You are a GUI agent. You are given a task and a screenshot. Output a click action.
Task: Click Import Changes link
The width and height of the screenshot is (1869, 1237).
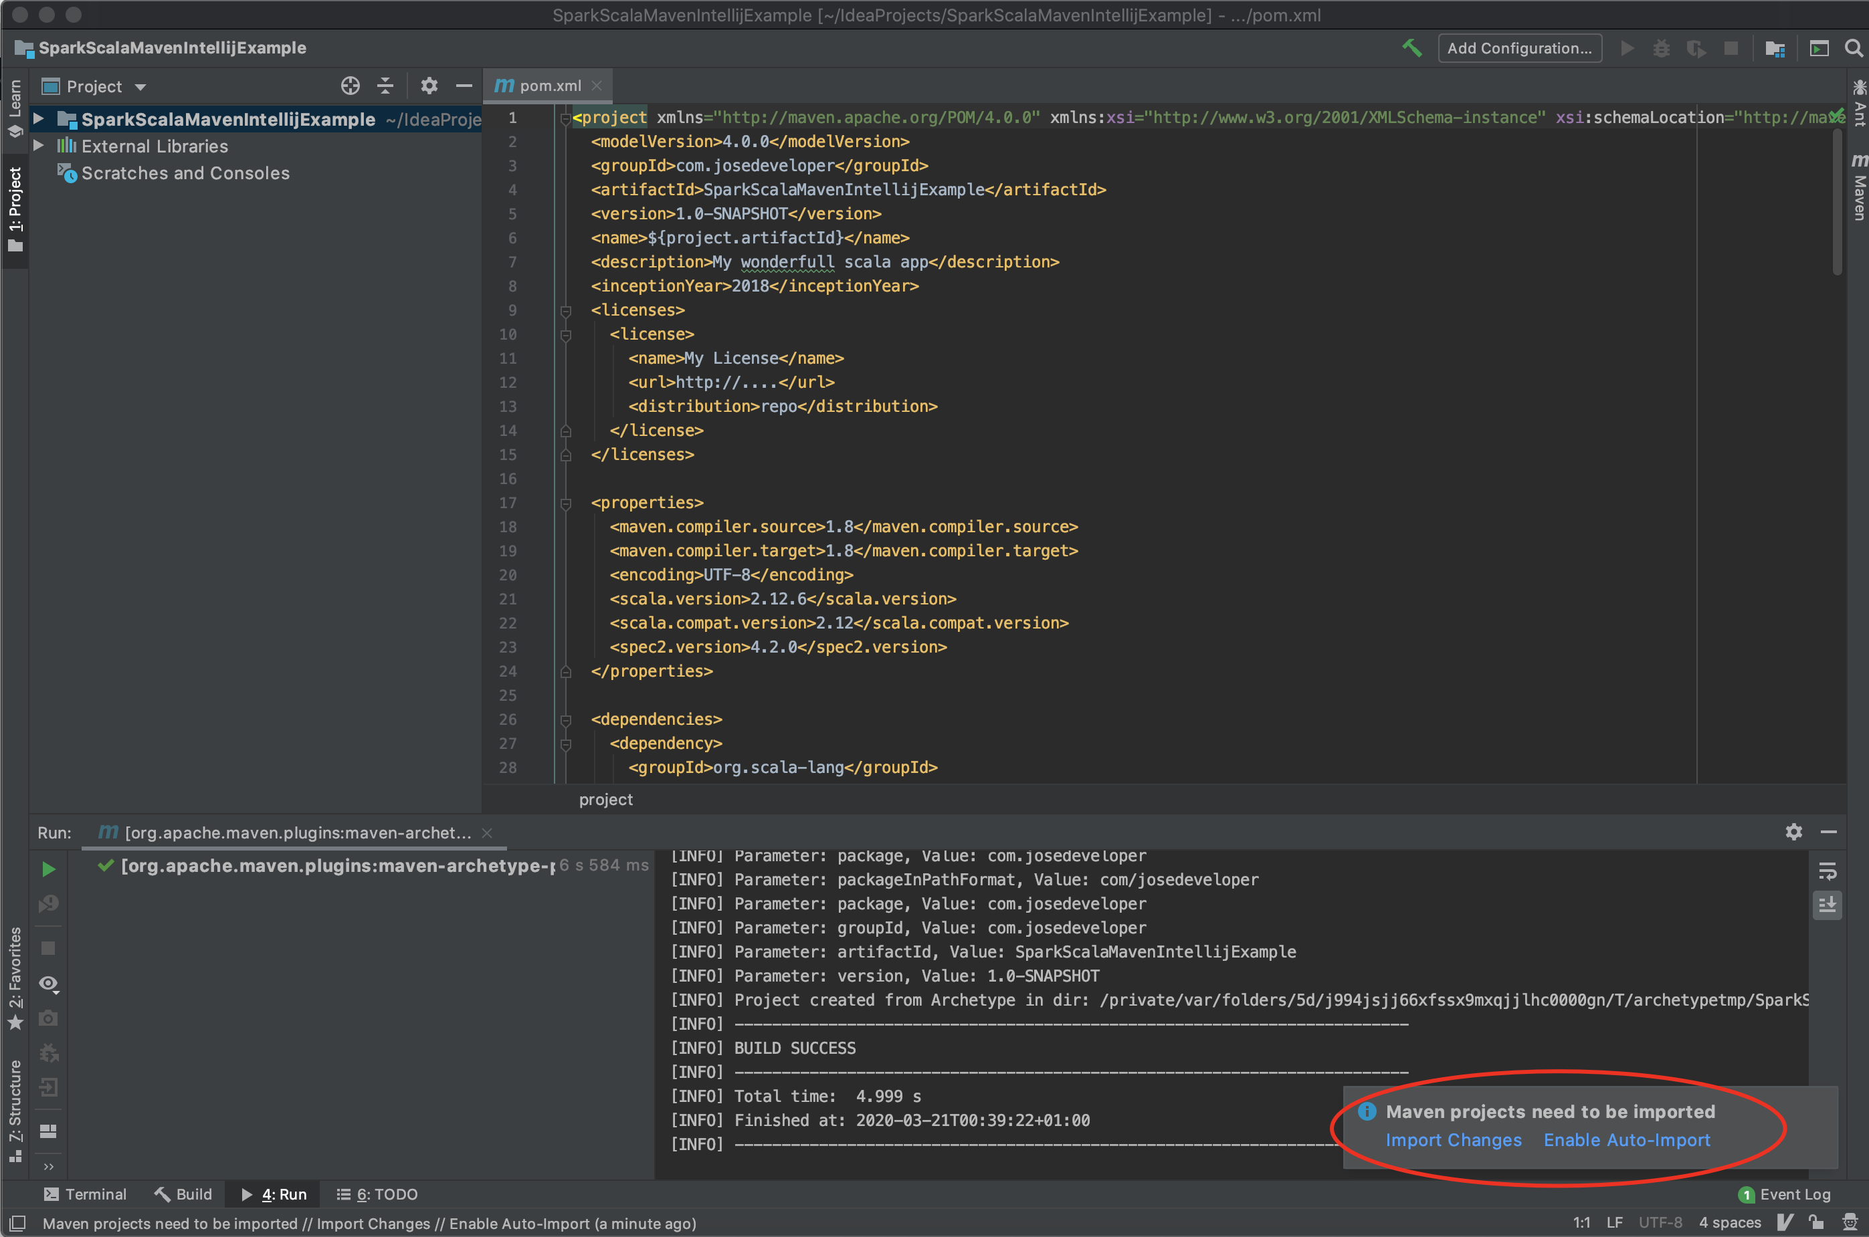pos(1453,1140)
